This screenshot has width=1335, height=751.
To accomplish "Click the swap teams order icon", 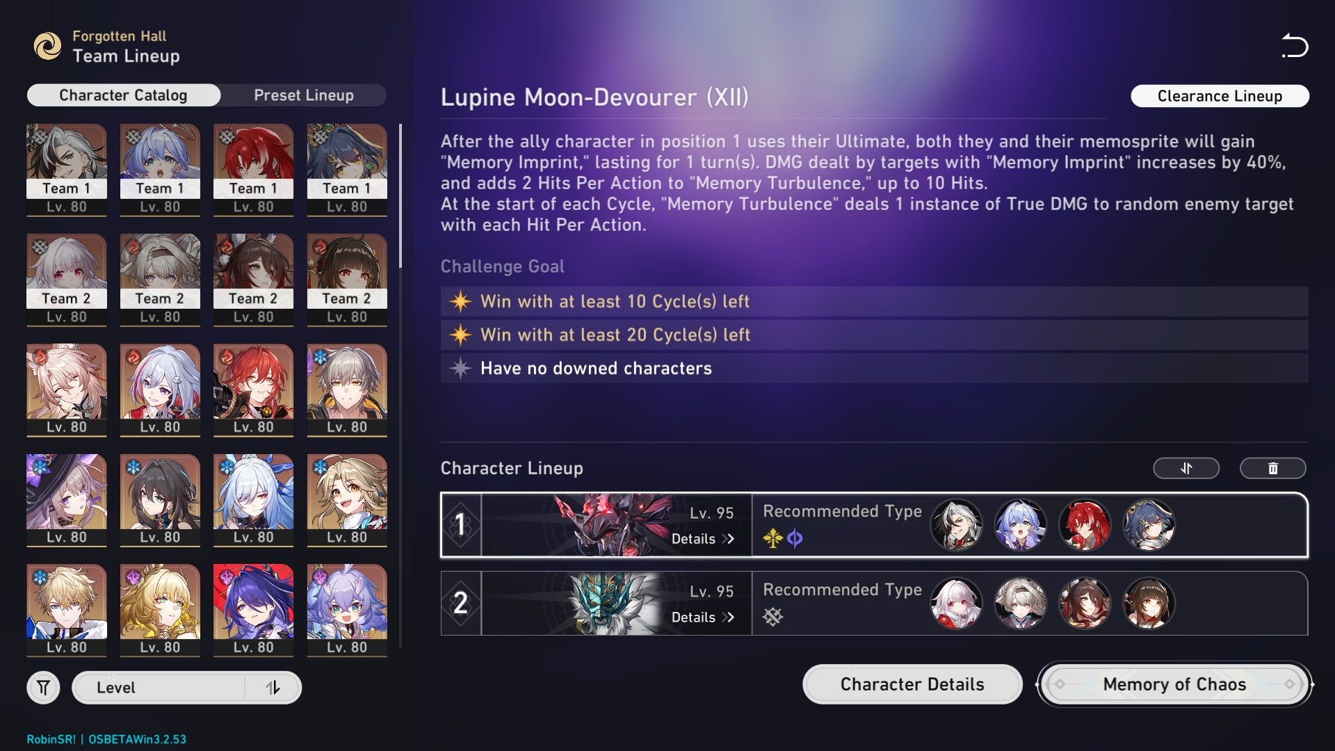I will click(1186, 468).
